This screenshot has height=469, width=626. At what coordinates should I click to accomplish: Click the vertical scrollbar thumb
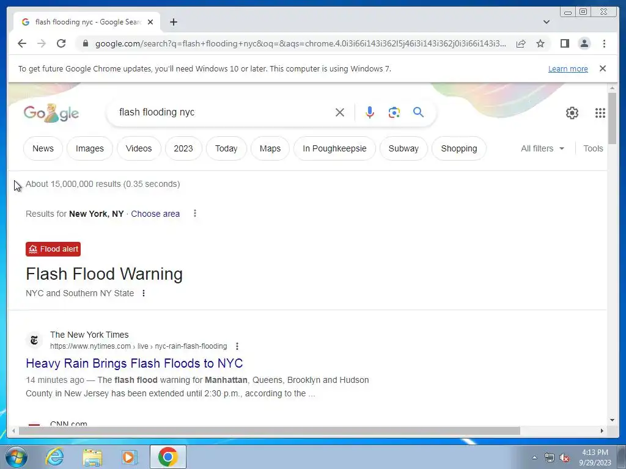click(612, 118)
